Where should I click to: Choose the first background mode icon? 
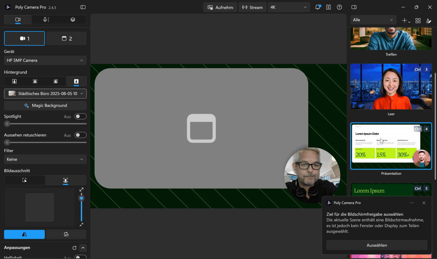15,81
